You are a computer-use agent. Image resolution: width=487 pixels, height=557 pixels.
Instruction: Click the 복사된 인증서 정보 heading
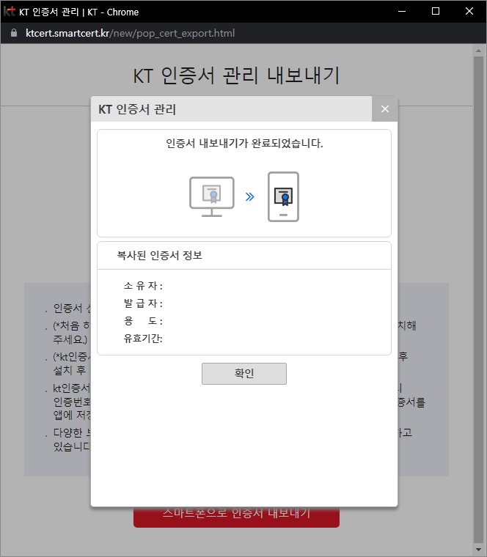pos(160,255)
